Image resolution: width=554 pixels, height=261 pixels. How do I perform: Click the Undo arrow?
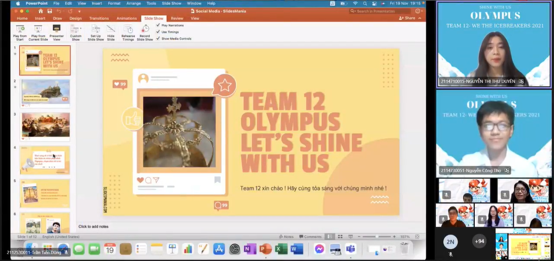pos(59,12)
